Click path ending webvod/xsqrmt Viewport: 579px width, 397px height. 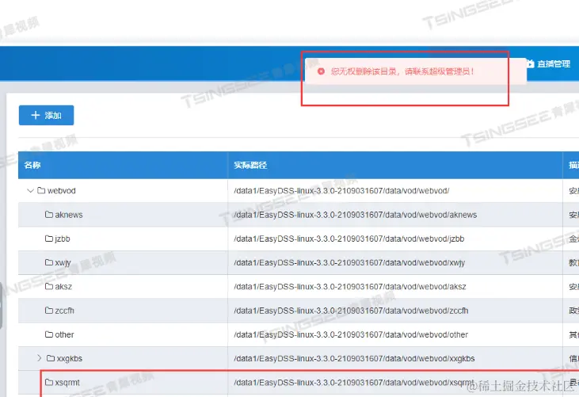point(354,383)
